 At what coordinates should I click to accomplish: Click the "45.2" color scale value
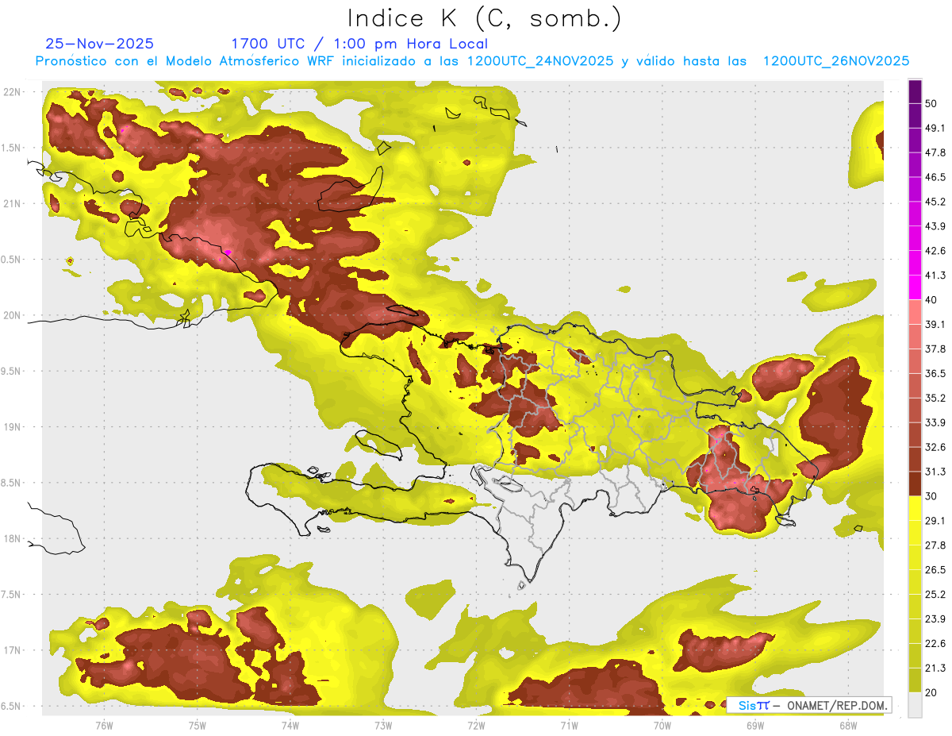[935, 202]
